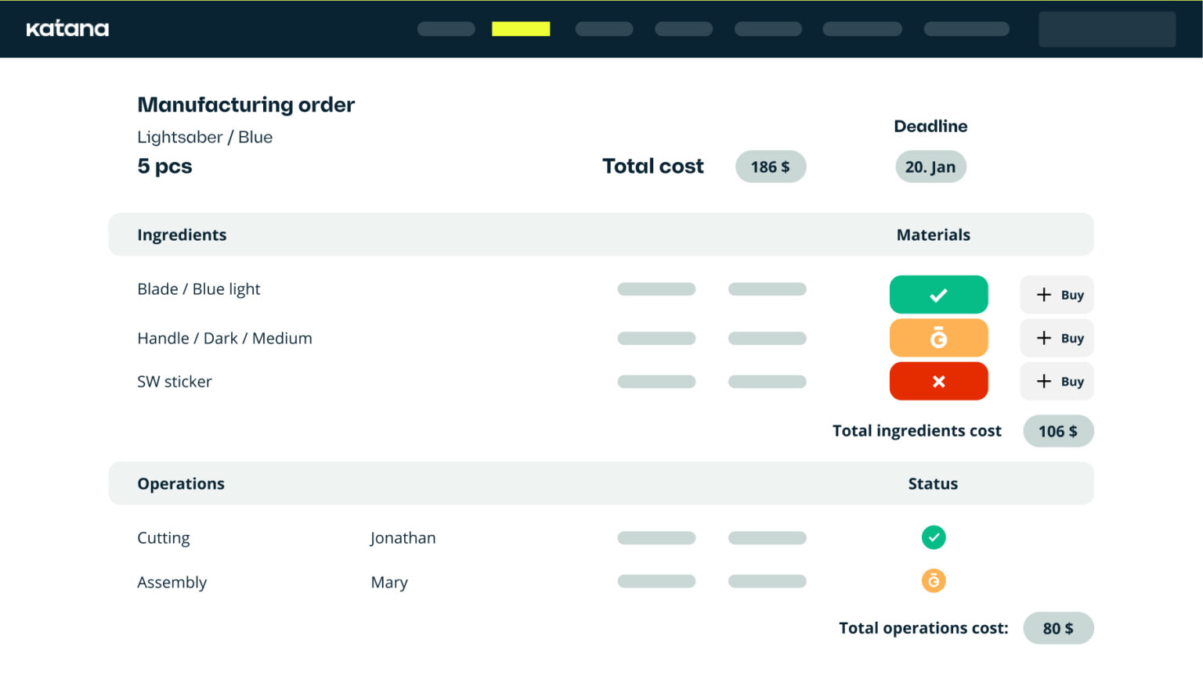Click the 20. Jan Deadline badge
The height and width of the screenshot is (675, 1203).
[x=930, y=167]
